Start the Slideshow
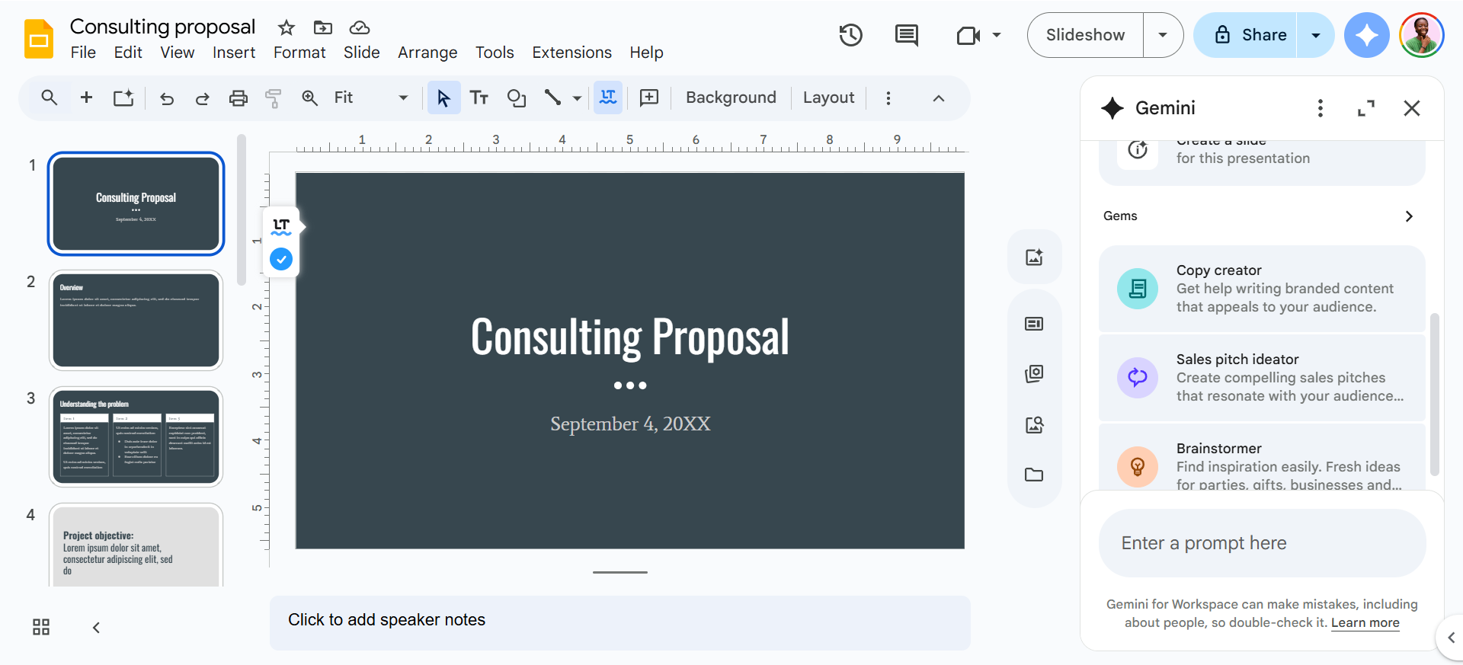 [1085, 35]
